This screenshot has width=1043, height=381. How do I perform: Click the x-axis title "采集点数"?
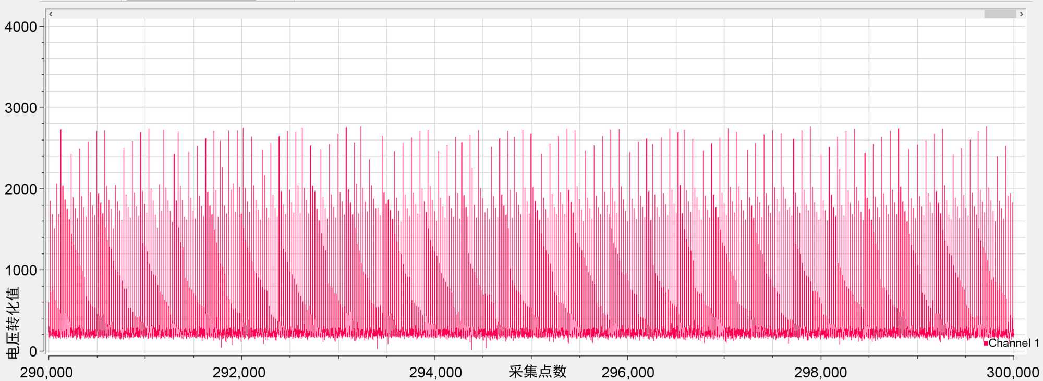click(537, 372)
